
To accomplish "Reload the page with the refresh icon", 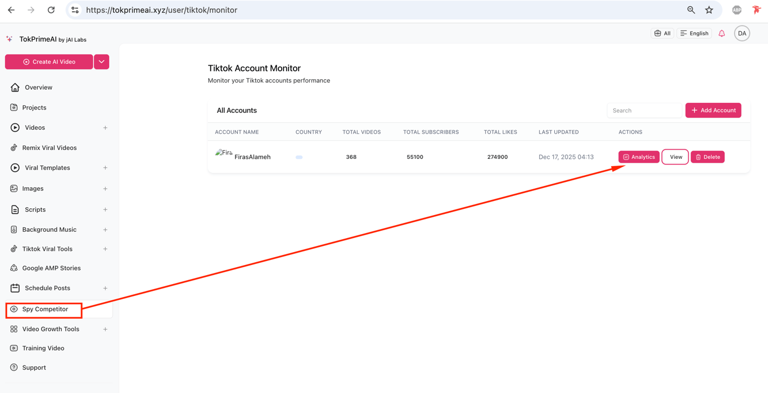I will tap(51, 10).
